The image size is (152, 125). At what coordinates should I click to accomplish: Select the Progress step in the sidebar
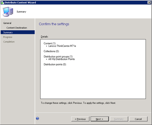click(8, 37)
